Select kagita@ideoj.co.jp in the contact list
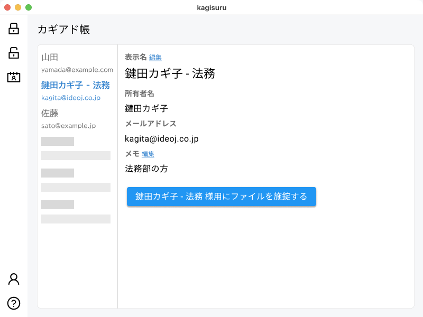The width and height of the screenshot is (423, 317). point(71,98)
